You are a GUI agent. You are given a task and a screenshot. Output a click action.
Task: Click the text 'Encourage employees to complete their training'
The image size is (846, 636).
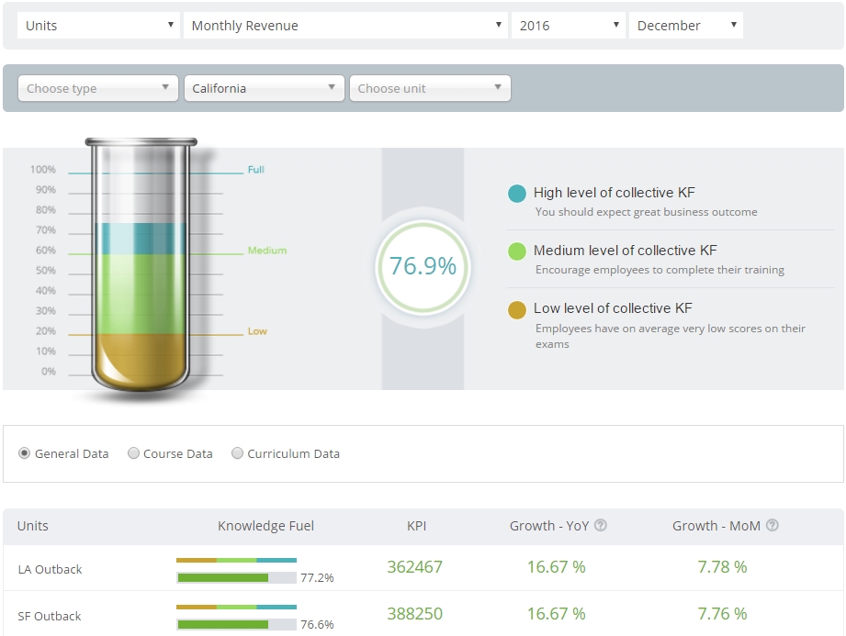tap(660, 270)
